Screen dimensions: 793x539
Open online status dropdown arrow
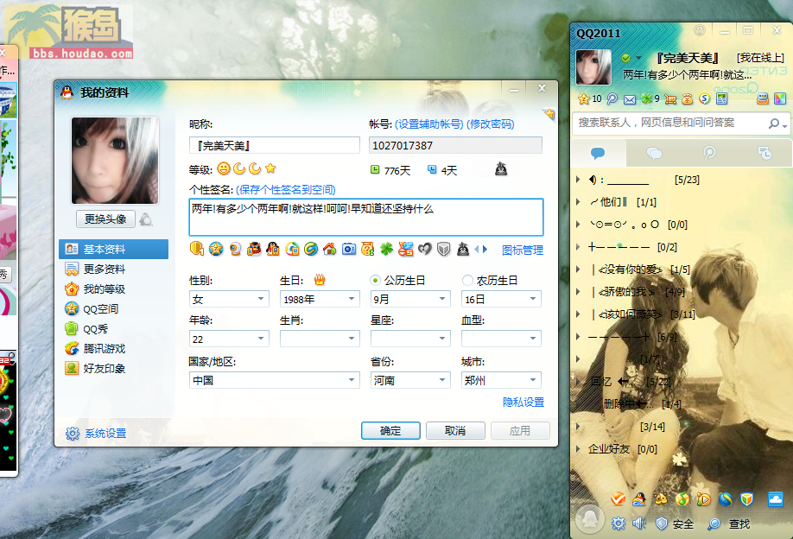pos(638,58)
